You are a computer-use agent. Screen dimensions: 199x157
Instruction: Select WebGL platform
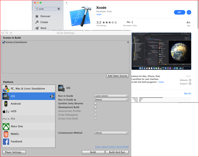(x=29, y=134)
